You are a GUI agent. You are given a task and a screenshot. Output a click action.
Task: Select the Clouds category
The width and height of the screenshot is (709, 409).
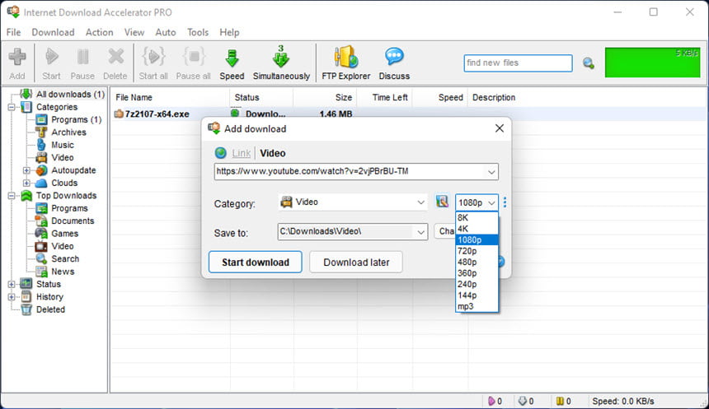click(64, 183)
